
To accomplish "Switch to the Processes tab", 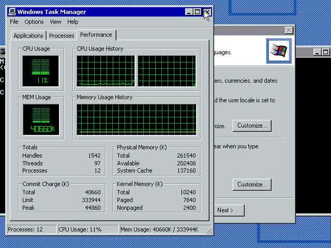I will 62,36.
